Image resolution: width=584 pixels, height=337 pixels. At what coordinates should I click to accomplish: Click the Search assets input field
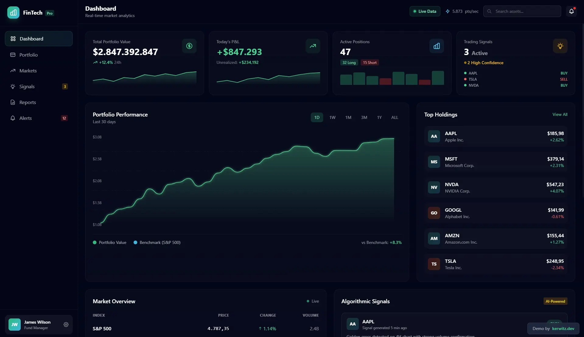(x=522, y=11)
